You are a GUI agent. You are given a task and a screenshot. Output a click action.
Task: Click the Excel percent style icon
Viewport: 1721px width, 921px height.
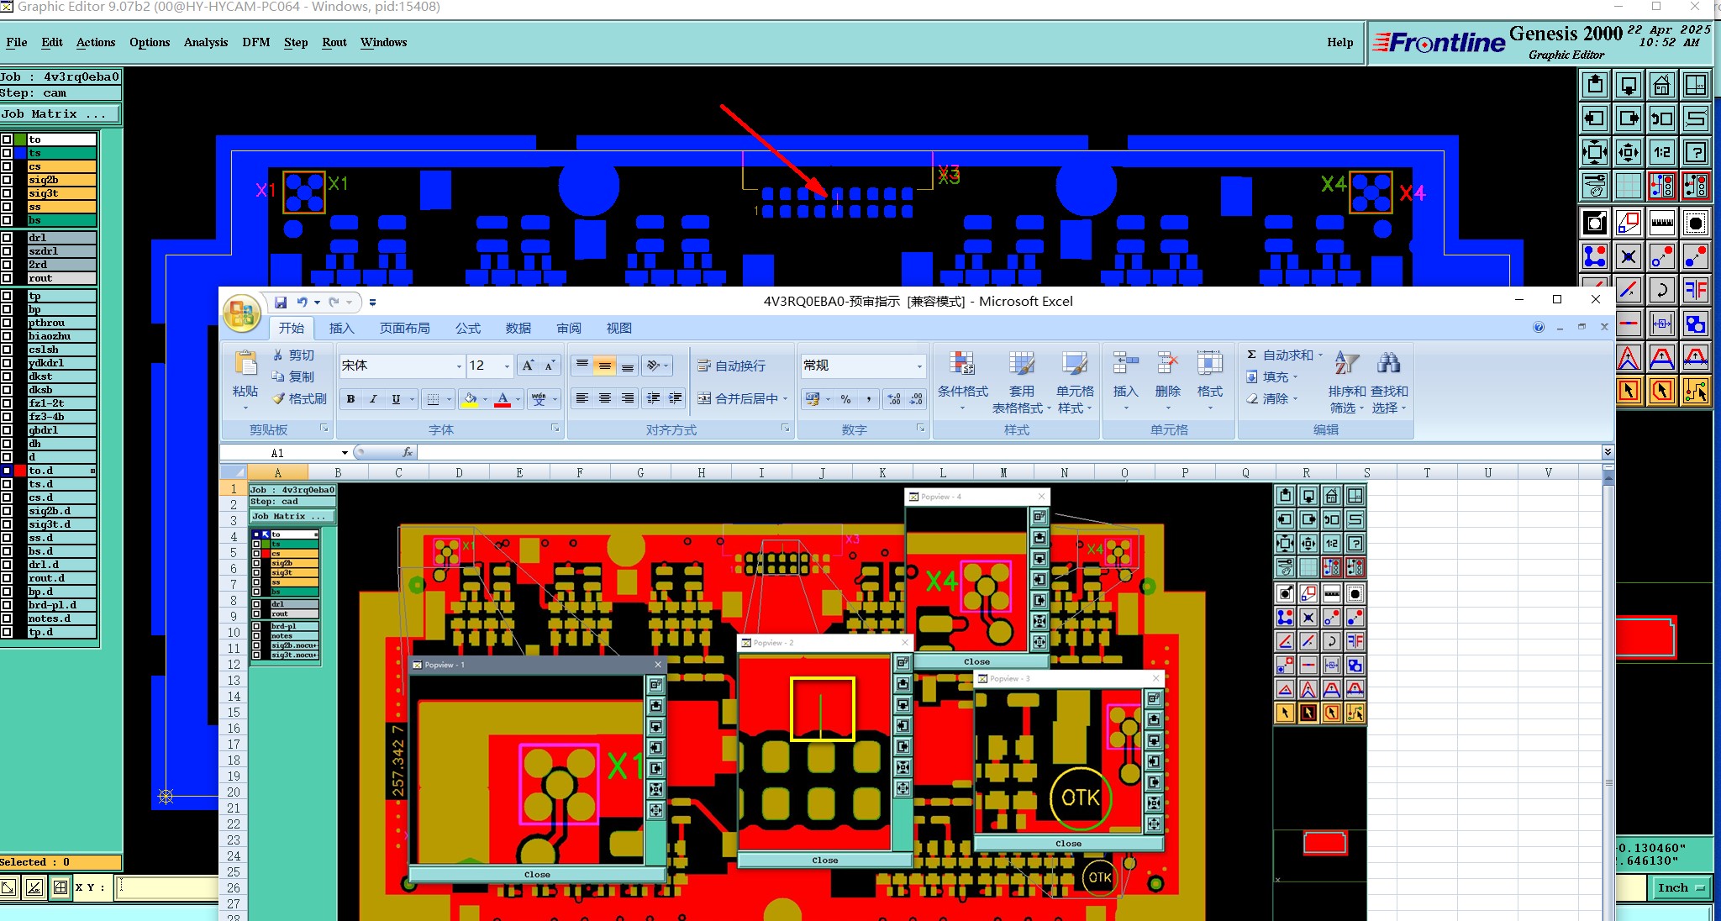pos(845,399)
